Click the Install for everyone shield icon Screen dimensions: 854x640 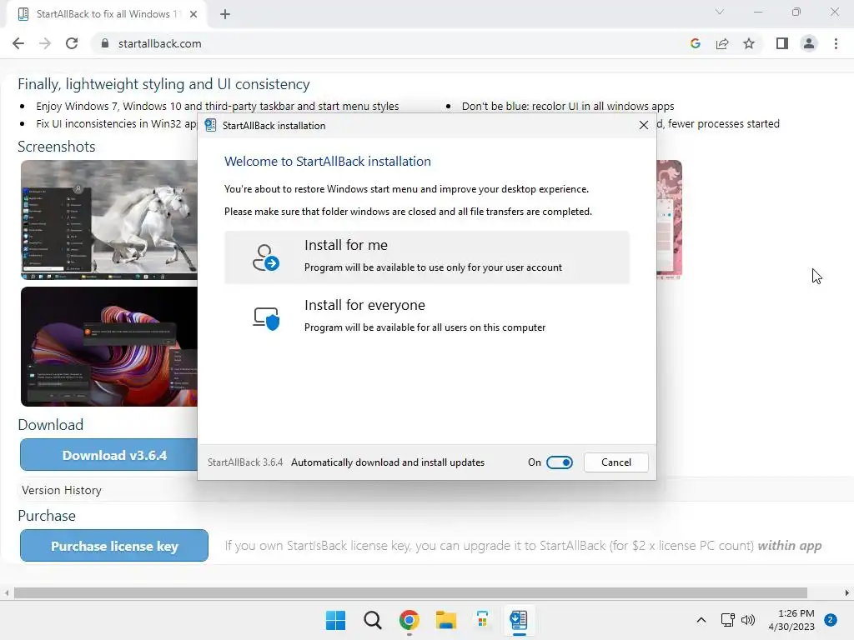point(266,317)
